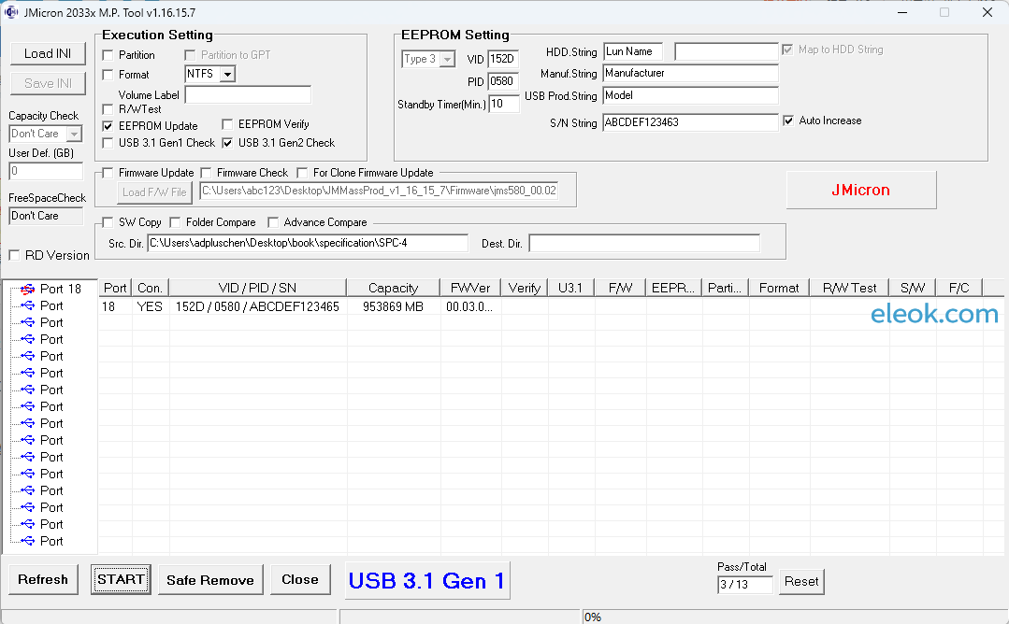Click the VID / PID / SN column header
Viewport: 1009px width, 624px height.
pos(257,288)
